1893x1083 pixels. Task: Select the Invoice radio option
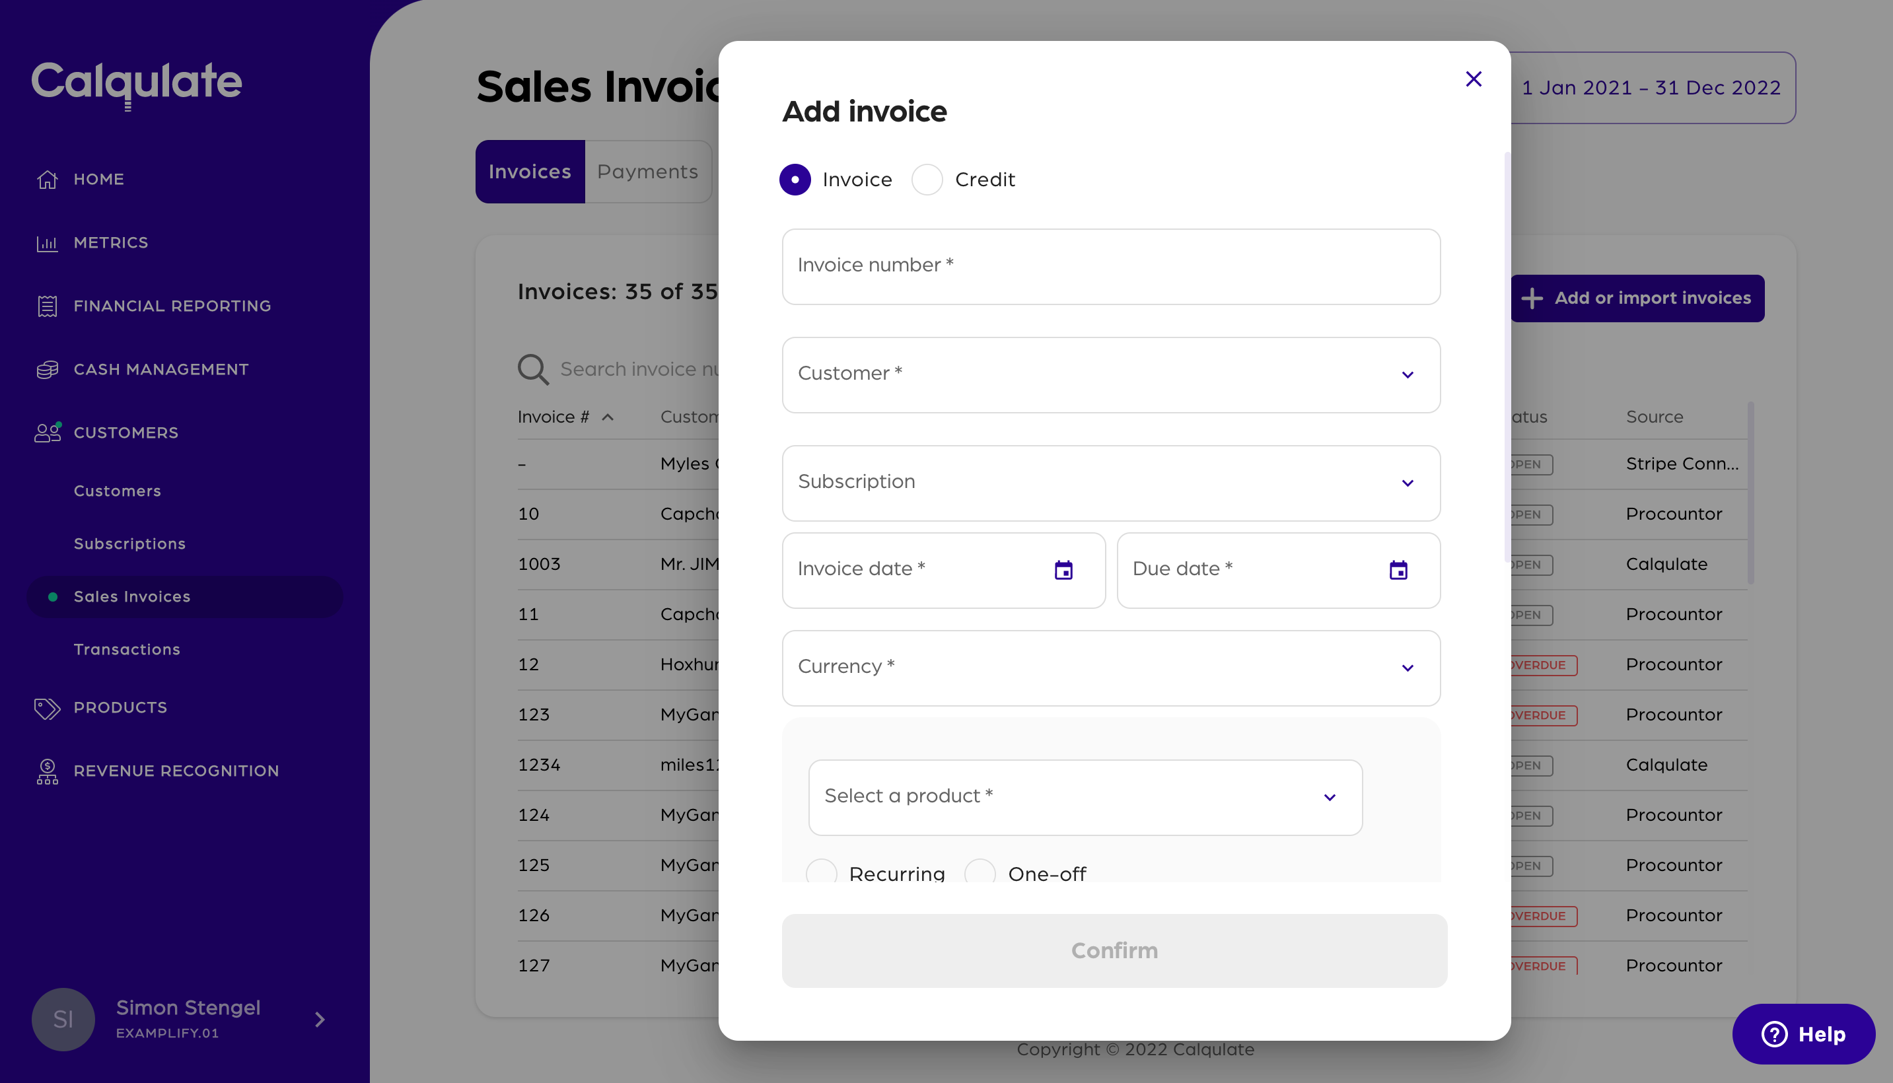[795, 180]
